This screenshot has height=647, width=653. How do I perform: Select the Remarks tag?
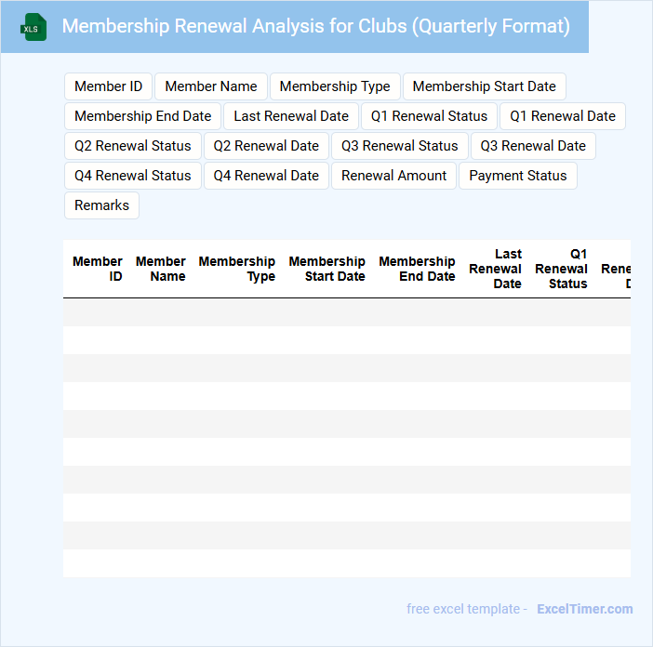pos(101,205)
